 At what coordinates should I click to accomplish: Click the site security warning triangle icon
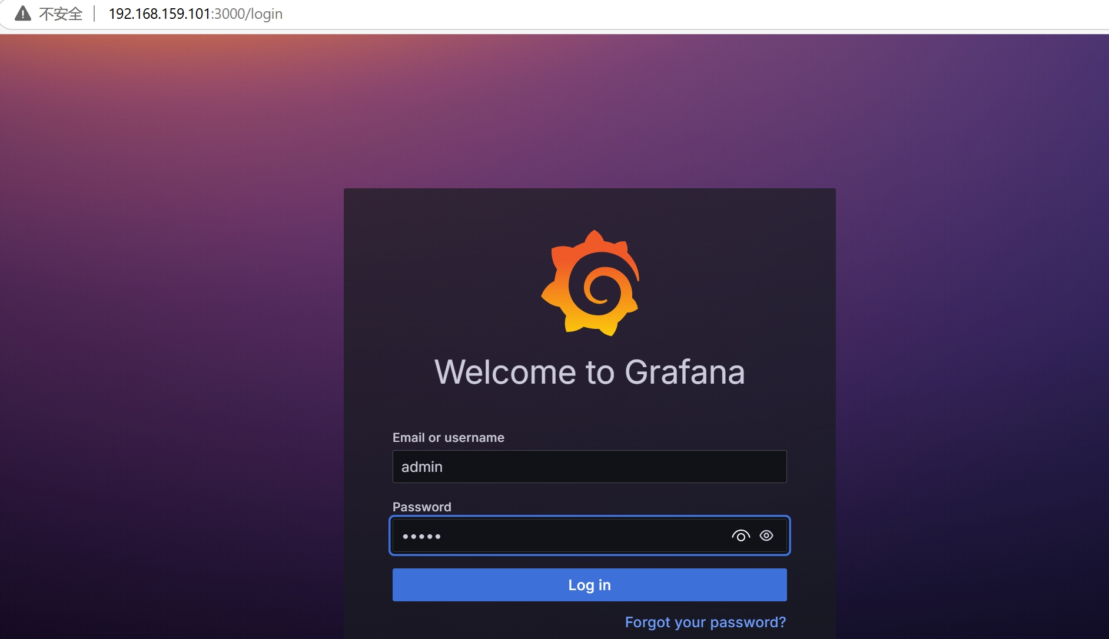click(x=22, y=14)
